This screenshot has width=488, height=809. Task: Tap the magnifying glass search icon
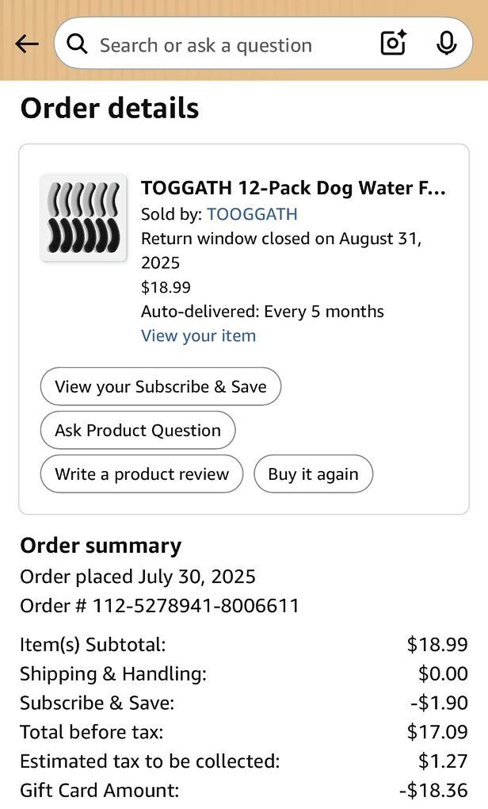(x=77, y=44)
